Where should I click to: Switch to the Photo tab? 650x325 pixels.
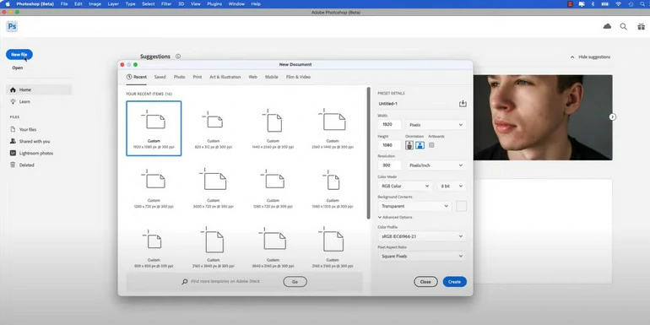coord(180,77)
